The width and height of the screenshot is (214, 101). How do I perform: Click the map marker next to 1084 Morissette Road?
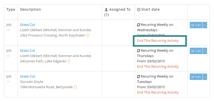[75, 87]
